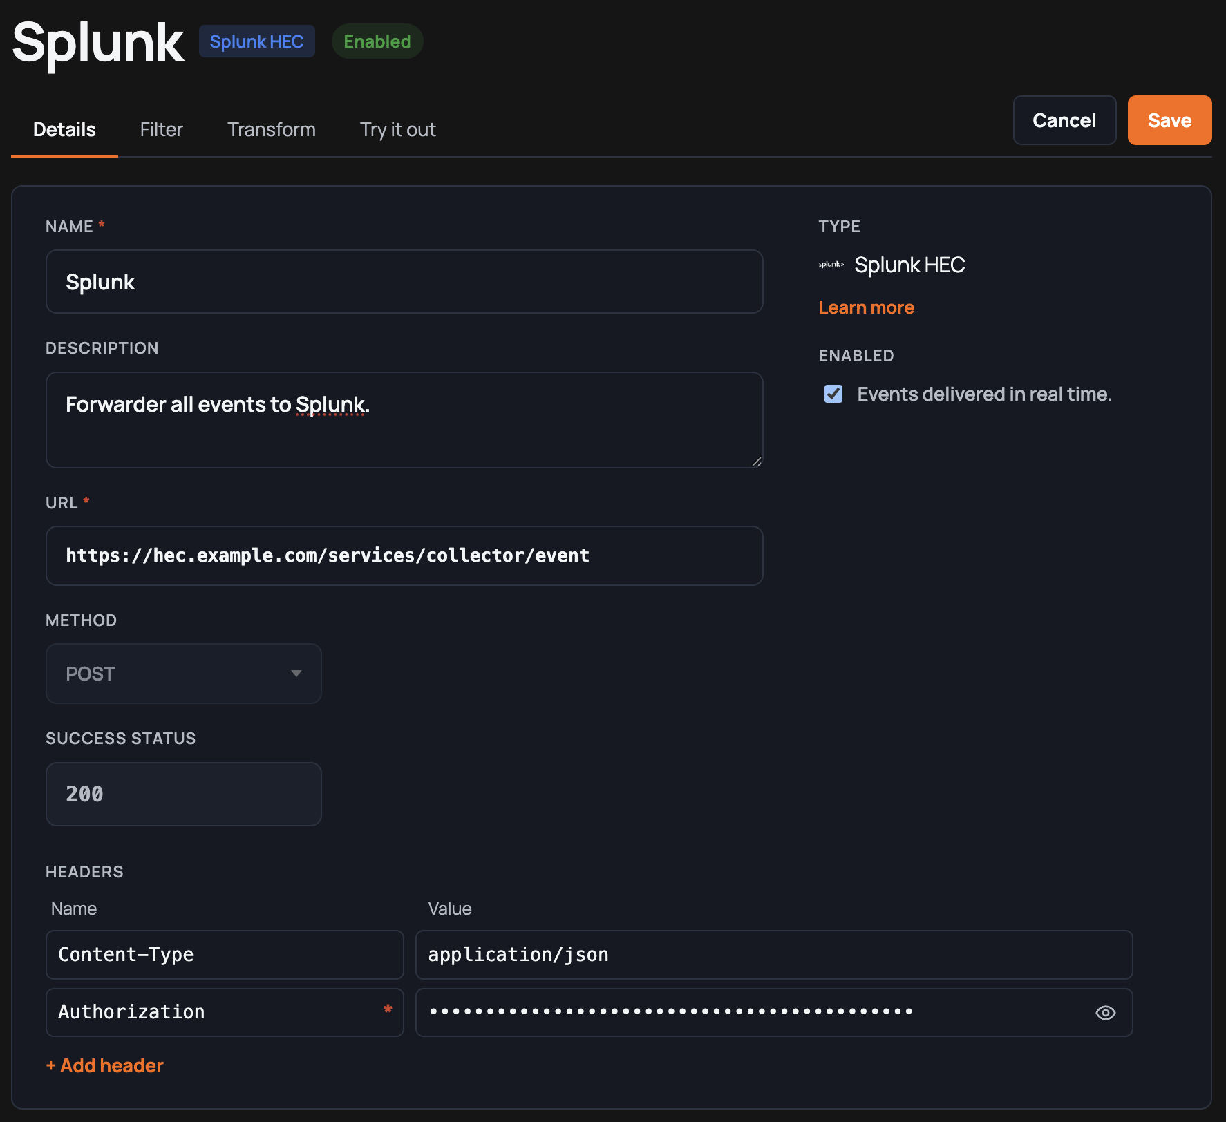Click the Splunk HEC badge in title
Viewport: 1226px width, 1122px height.
(x=257, y=41)
